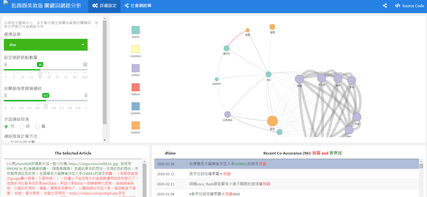
Task: Select the 2020-02-13 co-occurrence row
Action: pos(286,174)
